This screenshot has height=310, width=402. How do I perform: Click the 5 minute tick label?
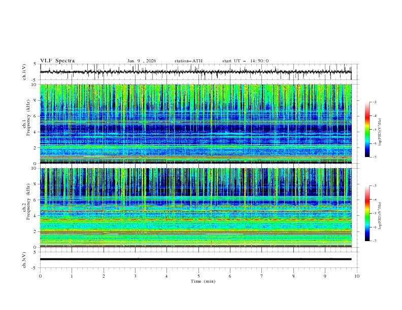198,276
